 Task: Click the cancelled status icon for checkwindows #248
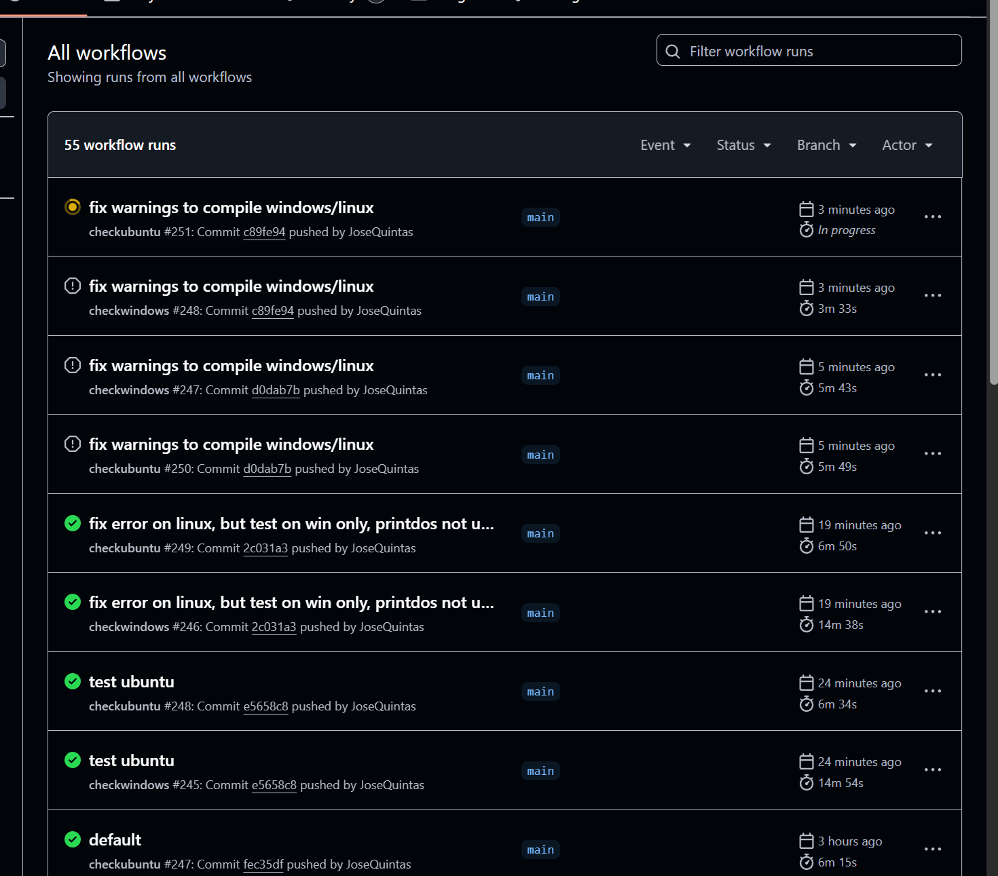coord(72,286)
